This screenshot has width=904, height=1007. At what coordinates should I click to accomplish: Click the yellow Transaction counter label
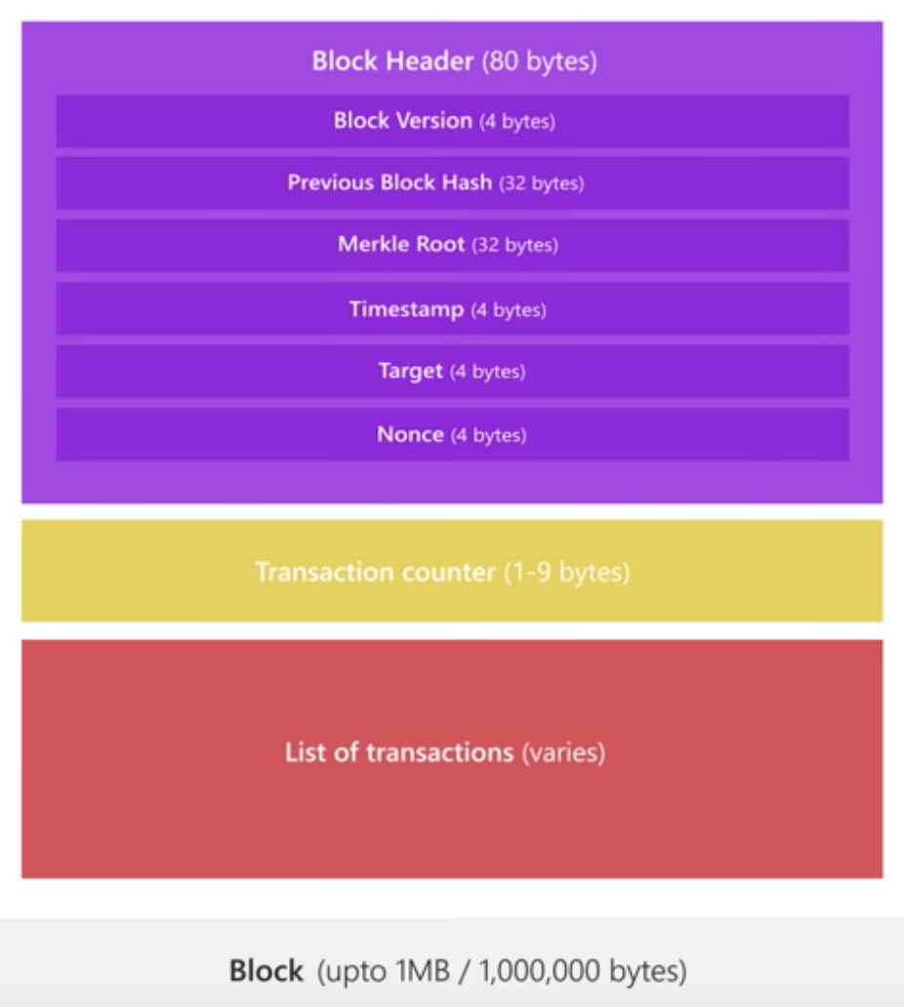click(375, 572)
